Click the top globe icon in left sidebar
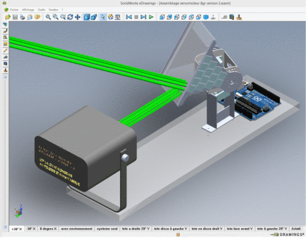 point(5,24)
